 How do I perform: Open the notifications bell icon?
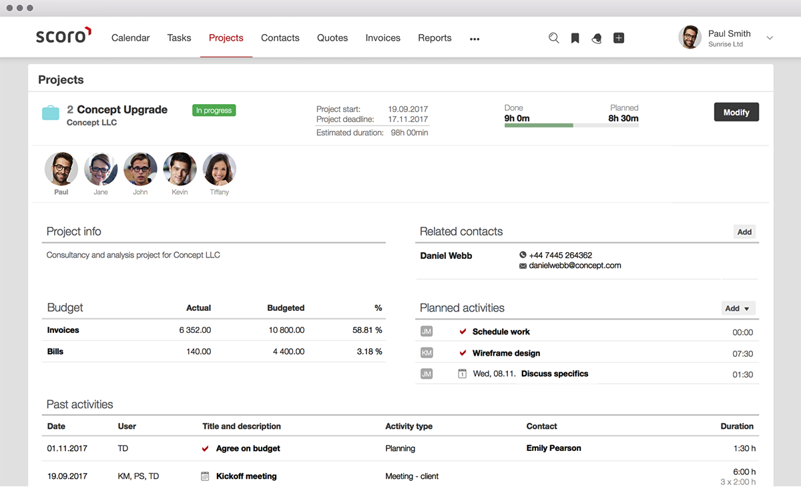597,38
